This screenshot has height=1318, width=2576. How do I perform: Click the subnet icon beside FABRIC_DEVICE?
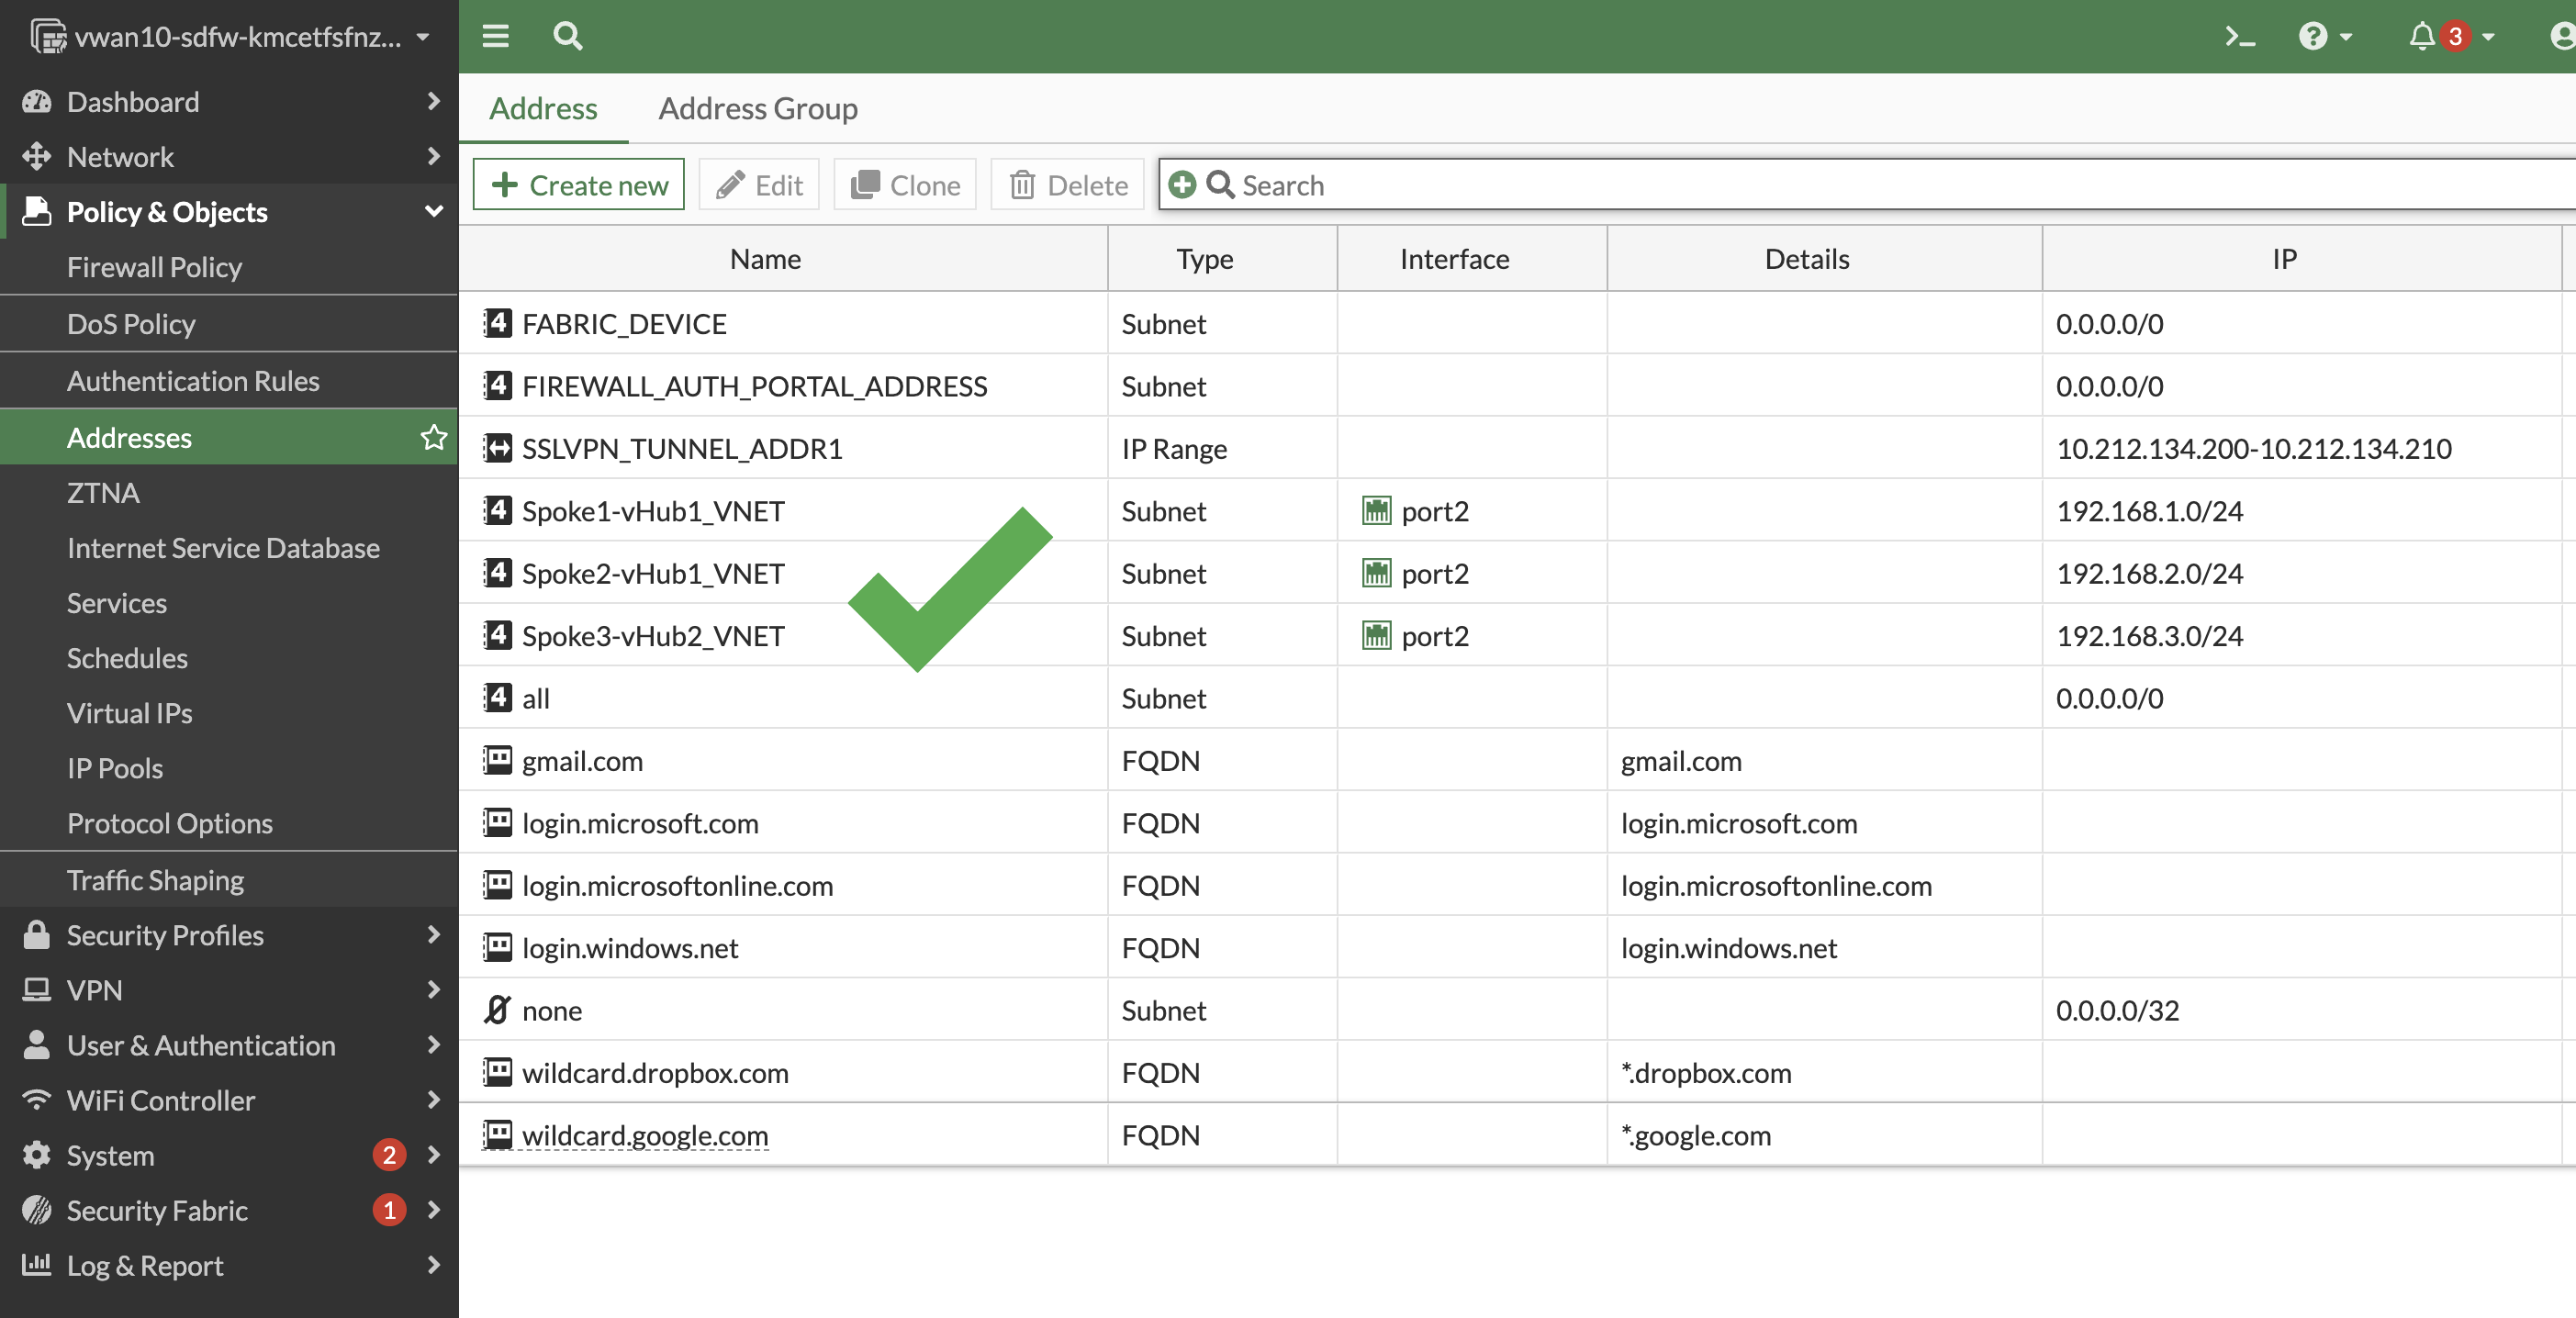(498, 322)
